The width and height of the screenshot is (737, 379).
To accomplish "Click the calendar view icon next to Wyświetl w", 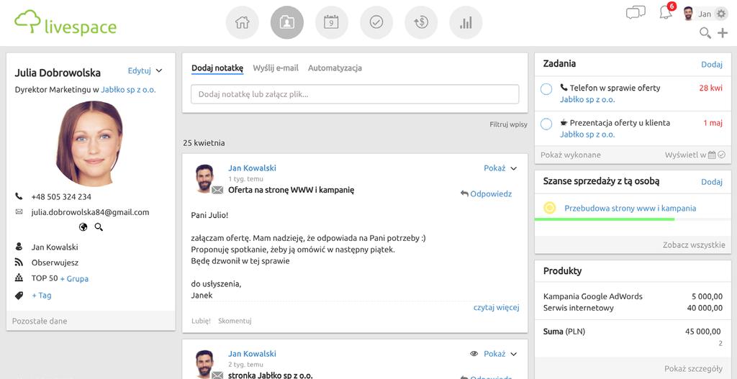I will coord(712,155).
